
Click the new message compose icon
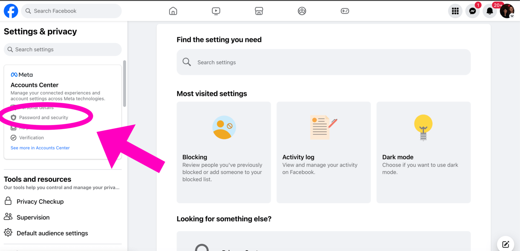pyautogui.click(x=506, y=244)
